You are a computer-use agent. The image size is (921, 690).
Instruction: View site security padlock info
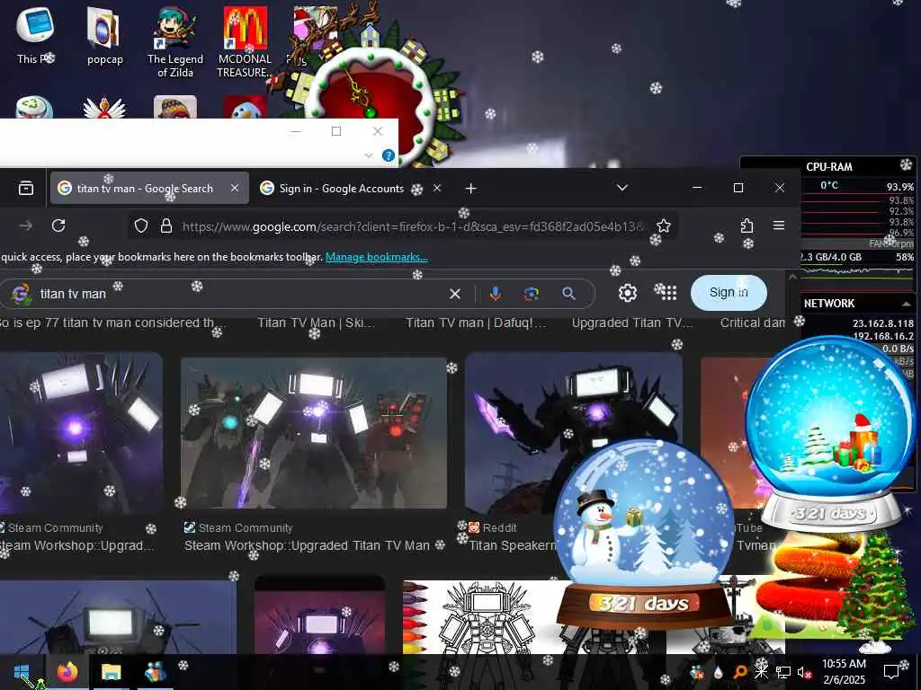point(166,226)
